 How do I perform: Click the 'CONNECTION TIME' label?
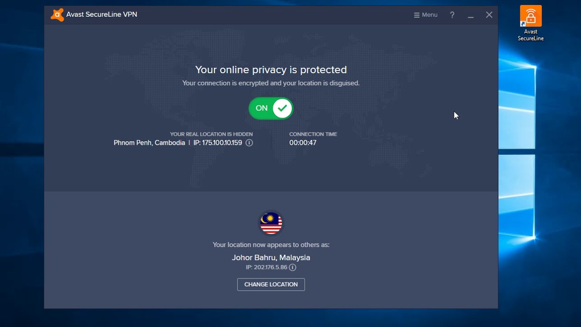pyautogui.click(x=313, y=134)
